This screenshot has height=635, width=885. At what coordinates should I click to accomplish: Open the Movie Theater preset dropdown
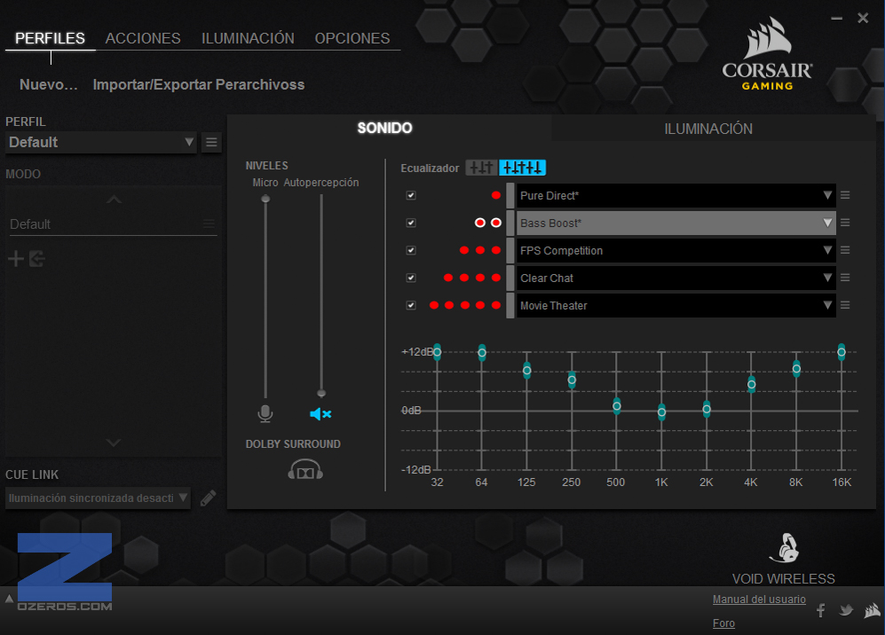[x=676, y=305]
